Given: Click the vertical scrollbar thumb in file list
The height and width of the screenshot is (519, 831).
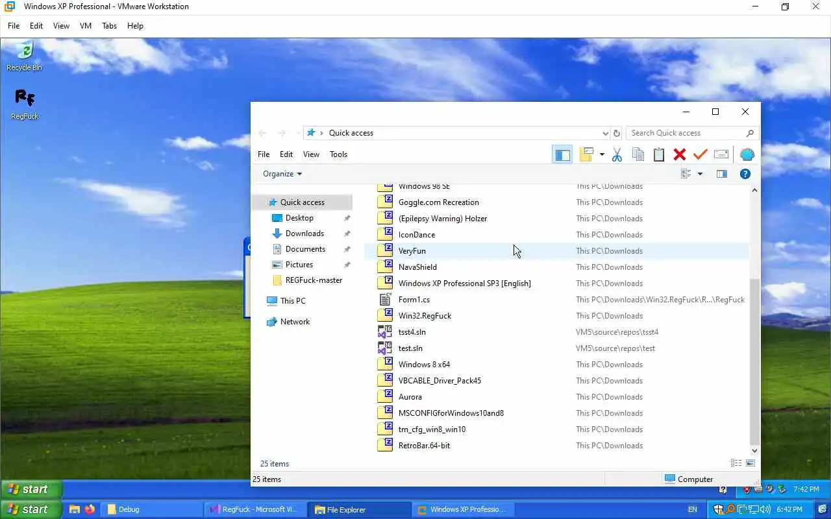Looking at the screenshot, I should click(x=754, y=361).
